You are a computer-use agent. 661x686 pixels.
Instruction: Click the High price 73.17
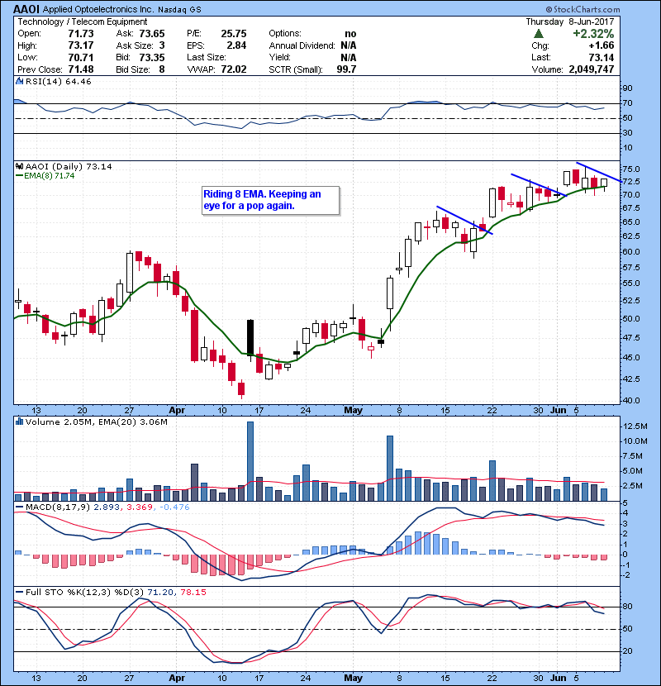point(81,45)
